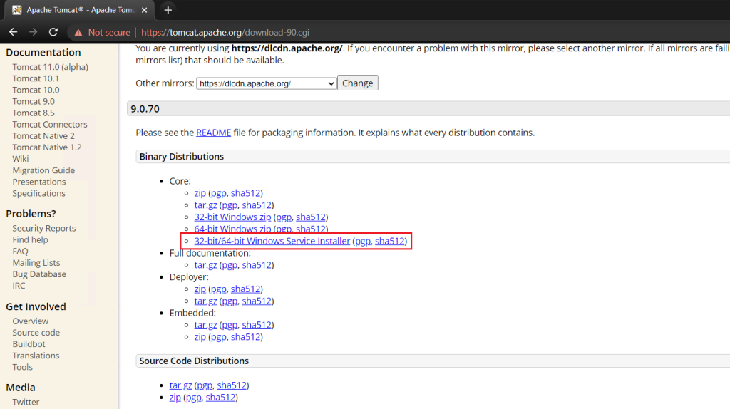Open Tomcat 8.5 documentation
This screenshot has height=409, width=730.
34,113
